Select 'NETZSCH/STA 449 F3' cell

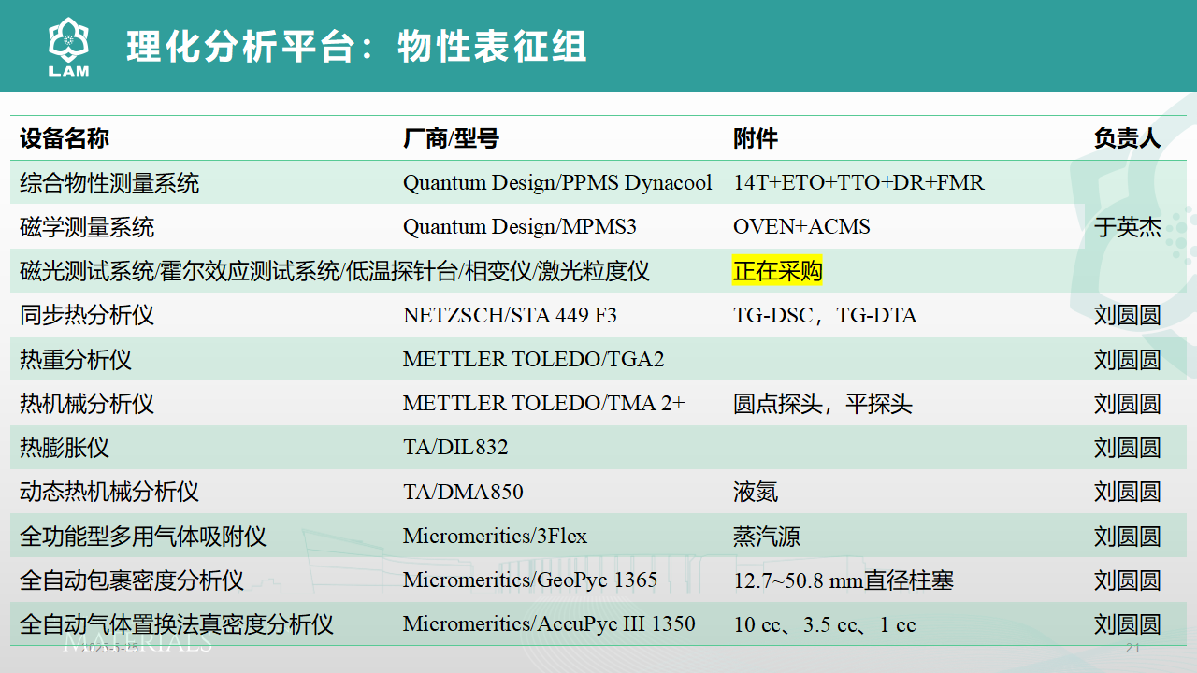click(x=510, y=315)
